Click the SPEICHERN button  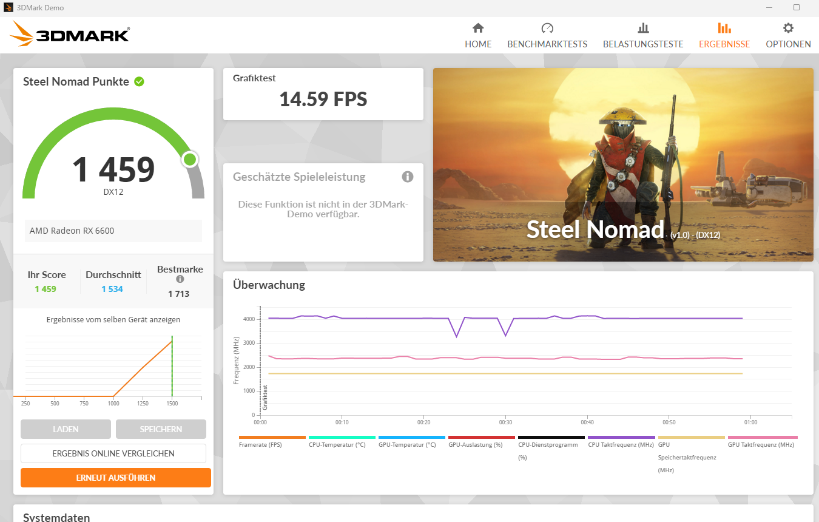click(x=161, y=429)
